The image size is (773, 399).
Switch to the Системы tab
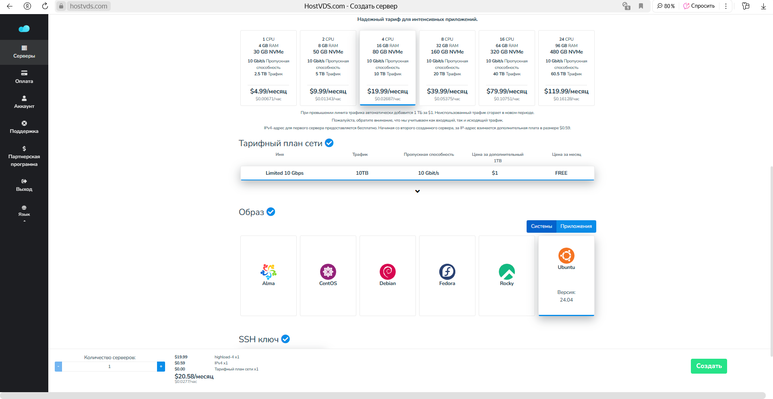click(542, 226)
